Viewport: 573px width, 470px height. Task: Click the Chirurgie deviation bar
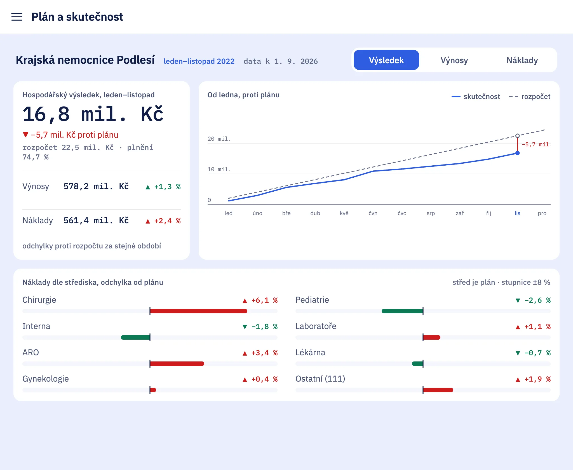198,311
